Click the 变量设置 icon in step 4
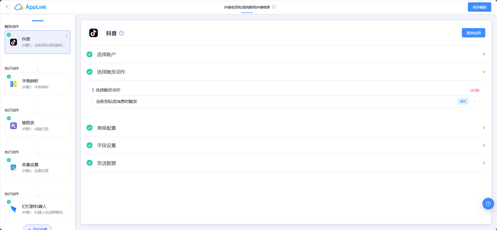 pyautogui.click(x=14, y=168)
